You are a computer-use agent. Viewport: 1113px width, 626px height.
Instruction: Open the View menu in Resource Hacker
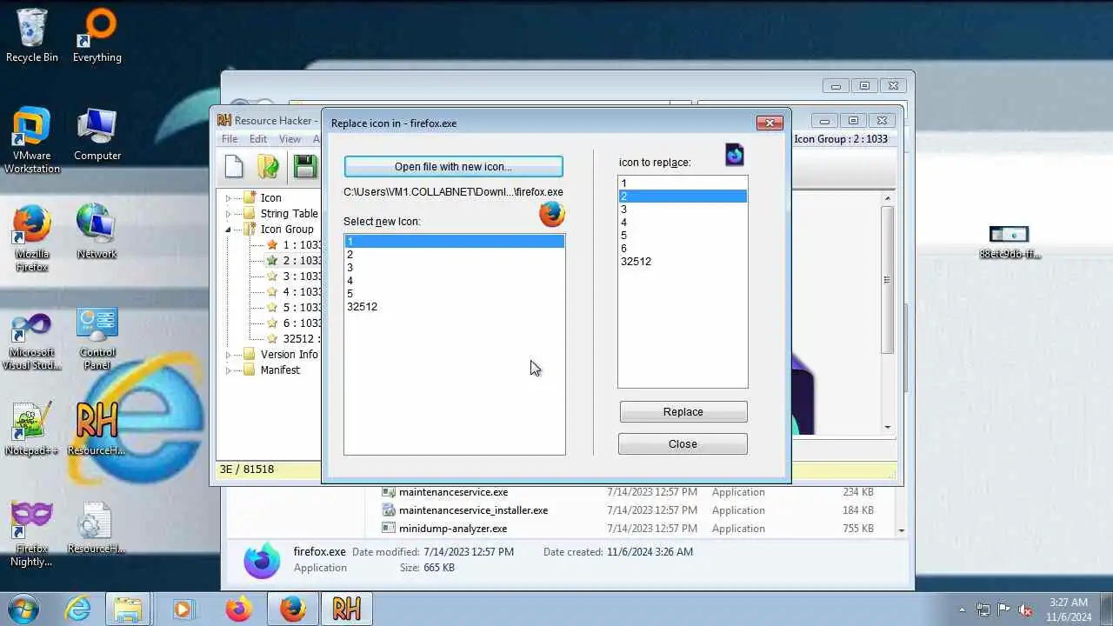point(290,139)
